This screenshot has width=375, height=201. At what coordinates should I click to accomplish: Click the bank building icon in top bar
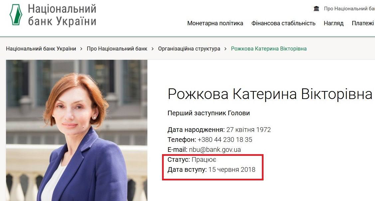click(x=316, y=9)
